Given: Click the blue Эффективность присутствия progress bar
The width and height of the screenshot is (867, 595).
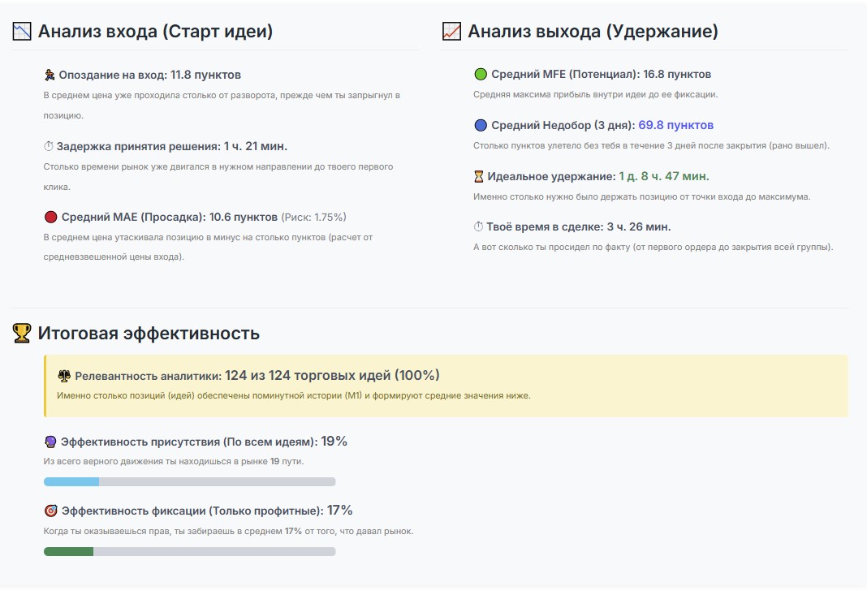Looking at the screenshot, I should [x=190, y=481].
